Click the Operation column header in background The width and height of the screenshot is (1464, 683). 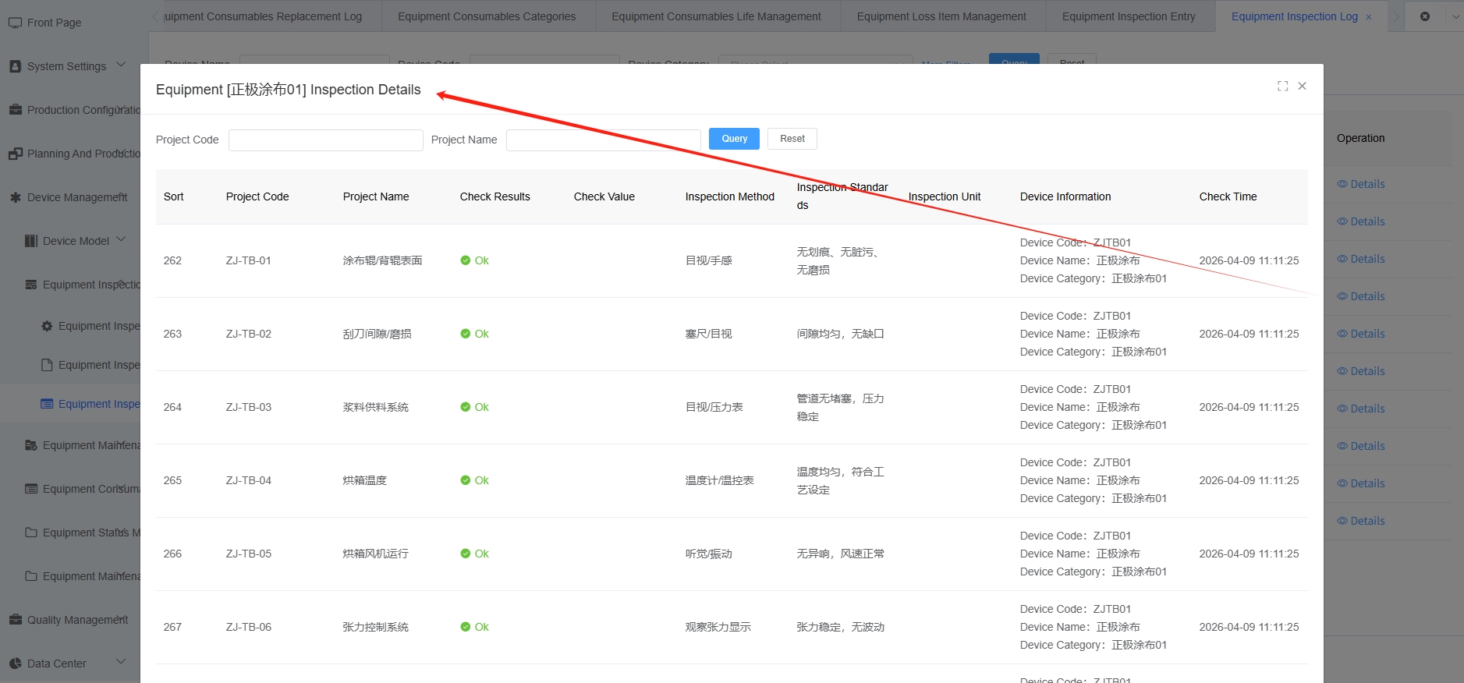point(1361,138)
